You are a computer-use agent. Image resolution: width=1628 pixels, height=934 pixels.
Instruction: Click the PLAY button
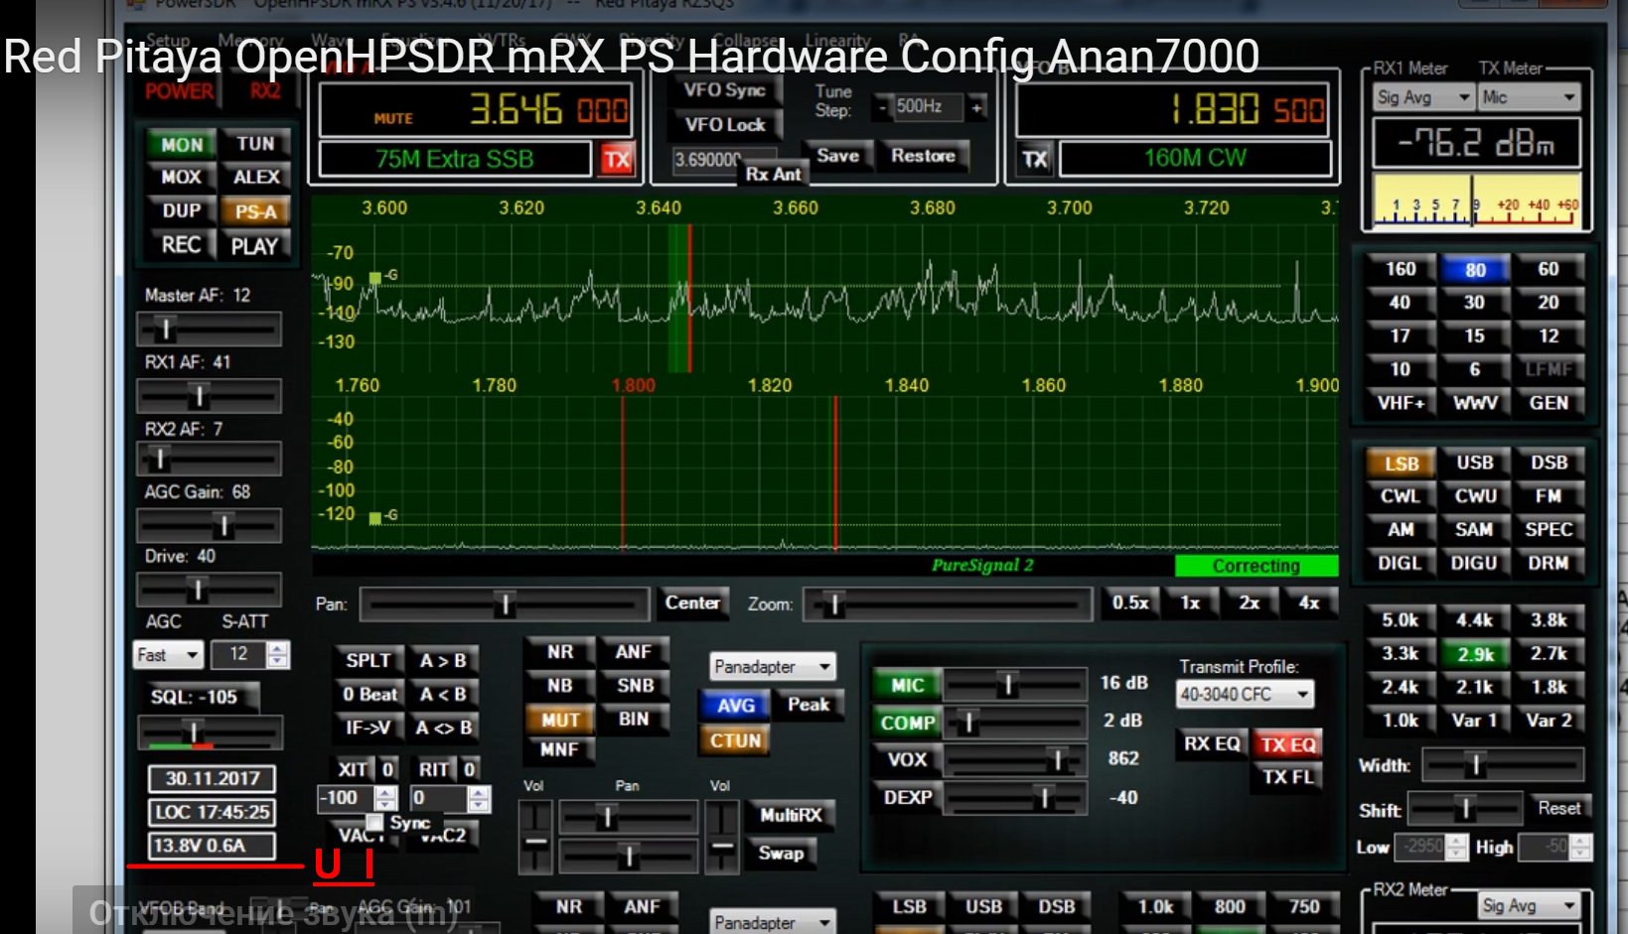pyautogui.click(x=255, y=246)
